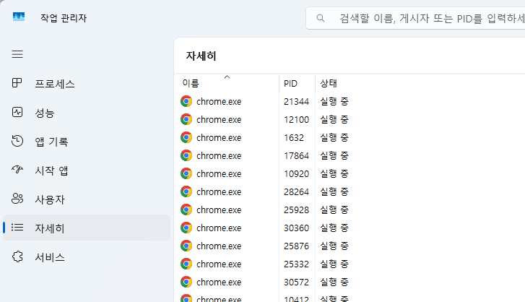Open the 성능 performance icon
Screen dimensions: 525x302
pos(17,112)
